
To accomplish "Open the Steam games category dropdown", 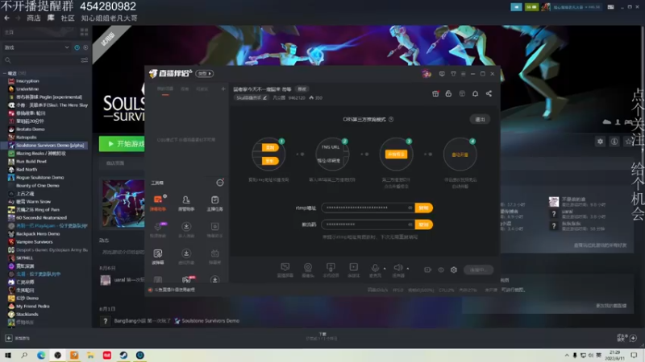I will 36,47.
